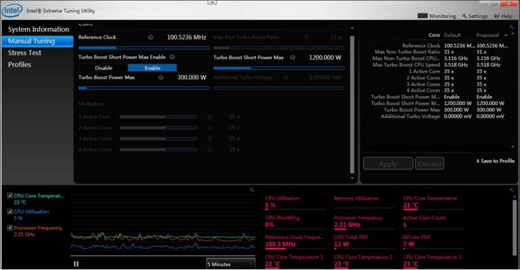The height and width of the screenshot is (270, 520).
Task: Switch to the Profiles section
Action: pyautogui.click(x=19, y=64)
